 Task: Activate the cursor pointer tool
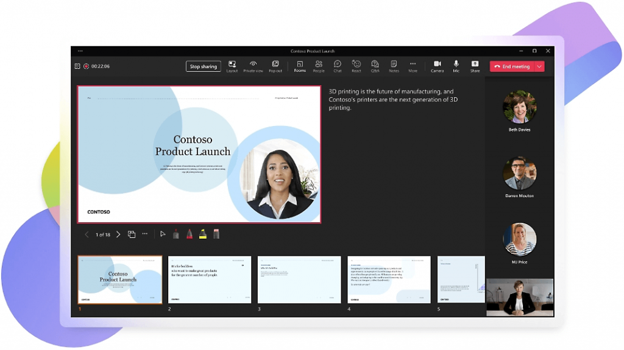coord(163,234)
